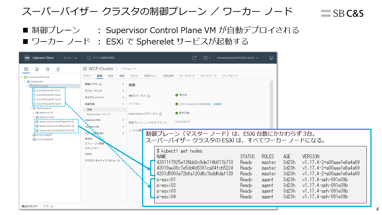Click the Datacenter icon in the tree

(28, 82)
